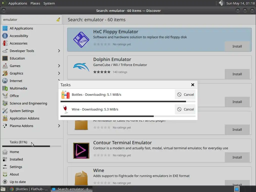Click the Multimedia category icon

click(x=5, y=88)
